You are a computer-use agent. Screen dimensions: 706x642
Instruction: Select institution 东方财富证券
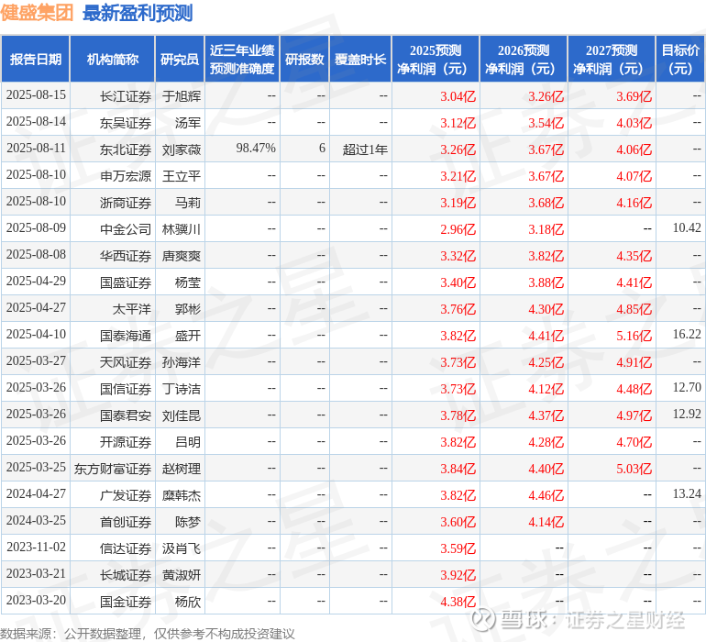113,469
